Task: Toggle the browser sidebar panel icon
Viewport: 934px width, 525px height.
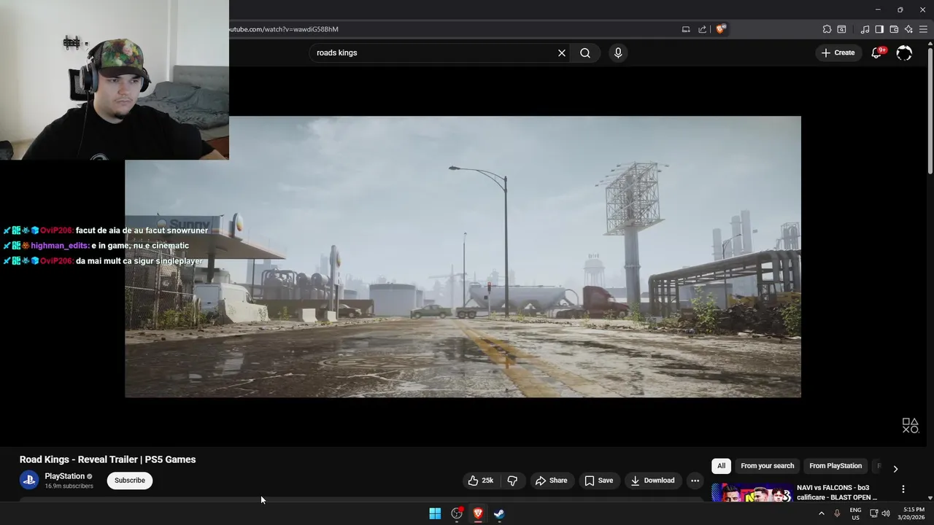Action: tap(879, 29)
